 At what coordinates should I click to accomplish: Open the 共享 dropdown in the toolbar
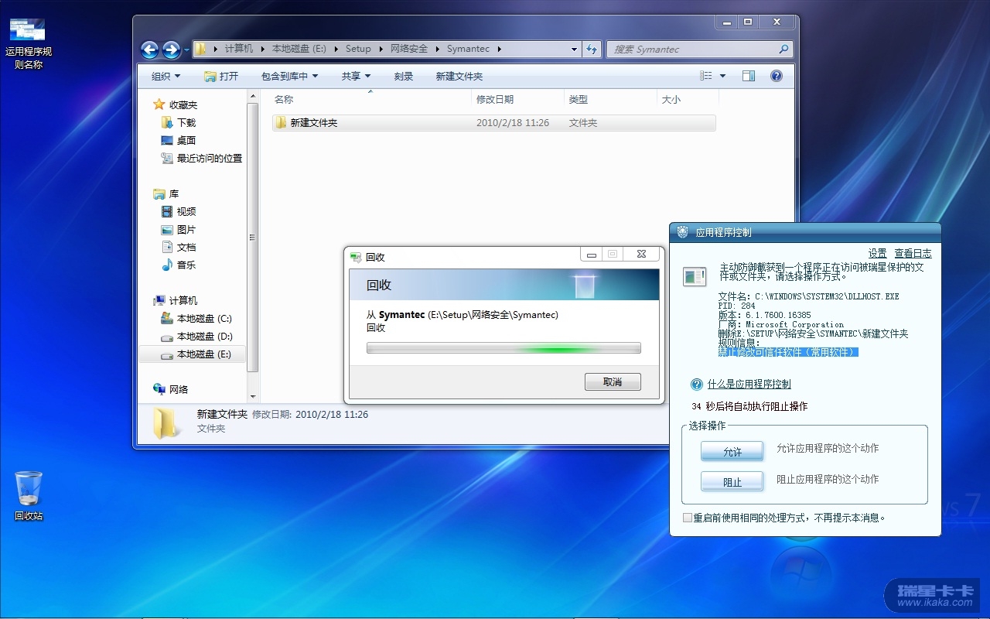click(x=356, y=76)
